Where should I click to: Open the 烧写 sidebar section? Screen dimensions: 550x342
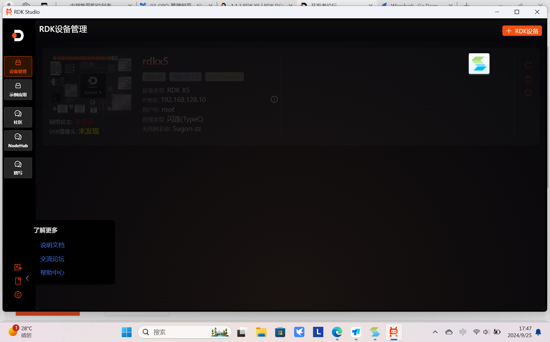(18, 168)
